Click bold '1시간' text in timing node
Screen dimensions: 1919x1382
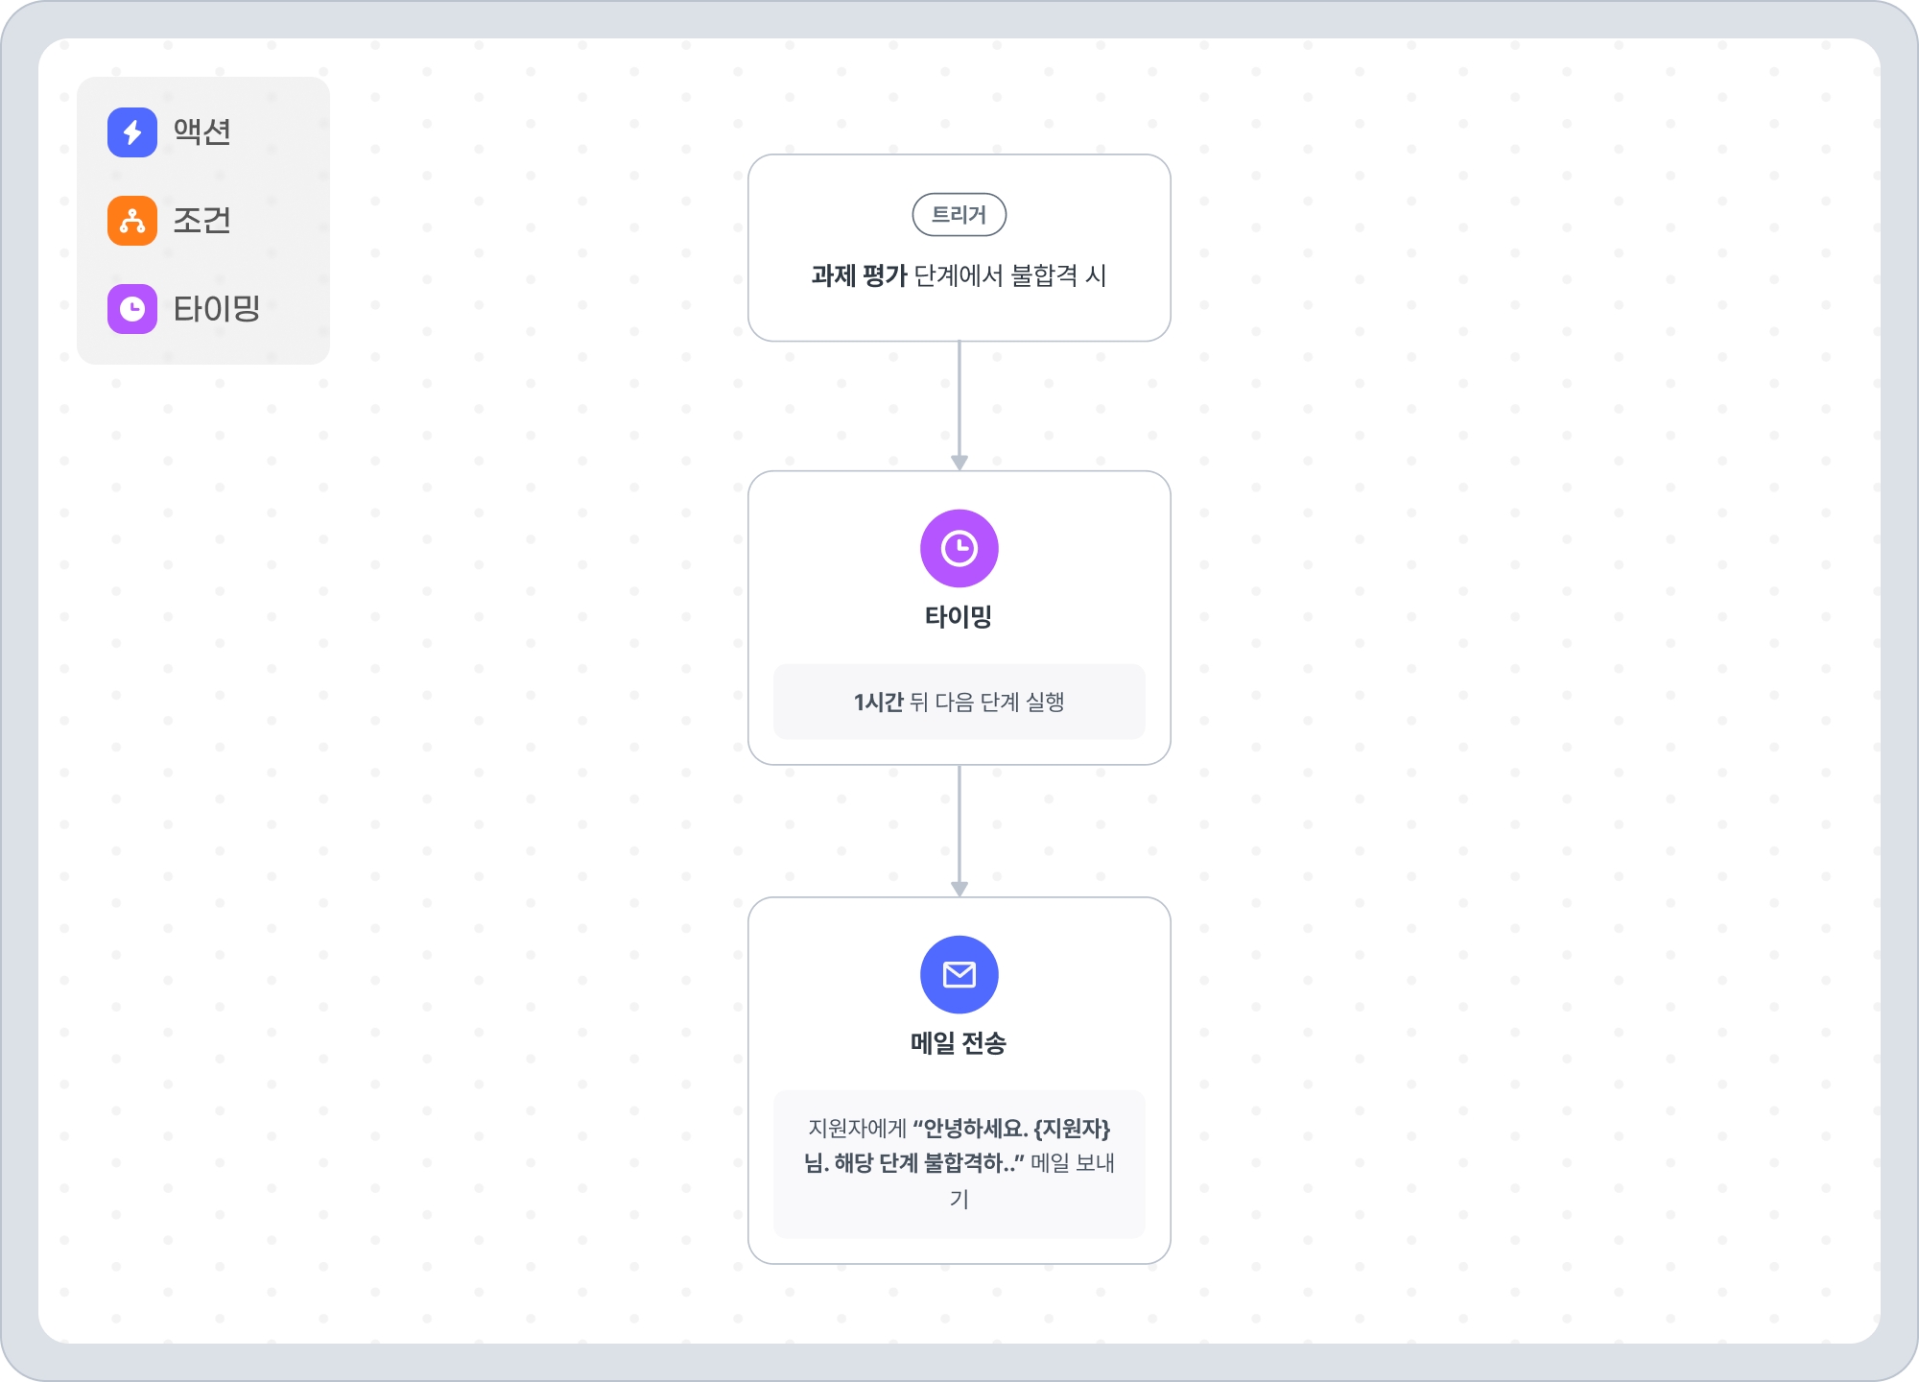point(878,703)
